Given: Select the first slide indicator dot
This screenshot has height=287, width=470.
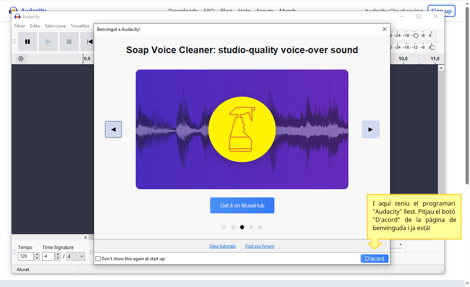Looking at the screenshot, I should (x=224, y=227).
